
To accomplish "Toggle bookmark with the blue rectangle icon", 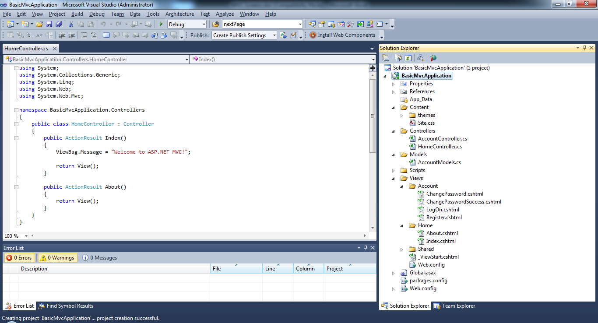I will (106, 35).
